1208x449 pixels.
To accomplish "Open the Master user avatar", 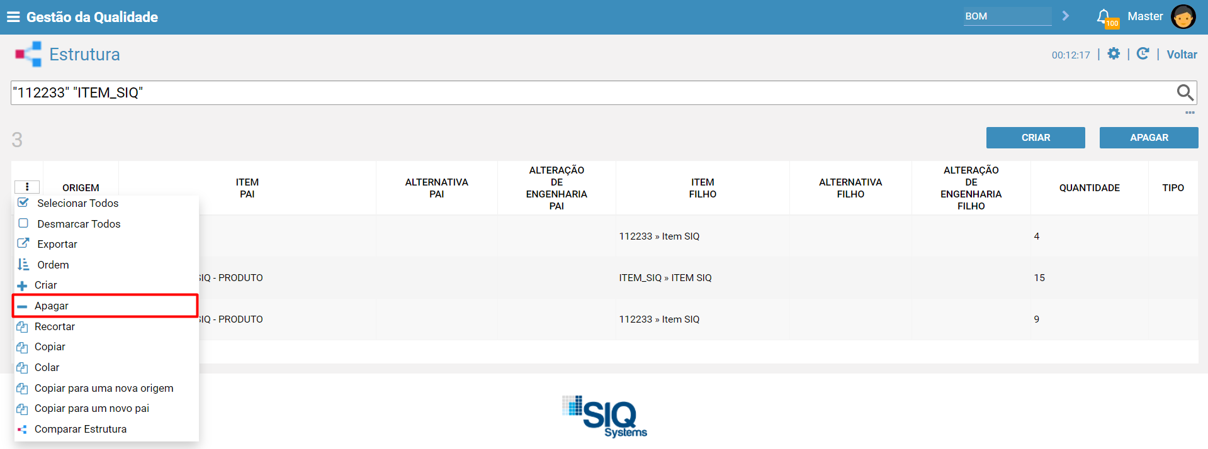I will [x=1183, y=17].
